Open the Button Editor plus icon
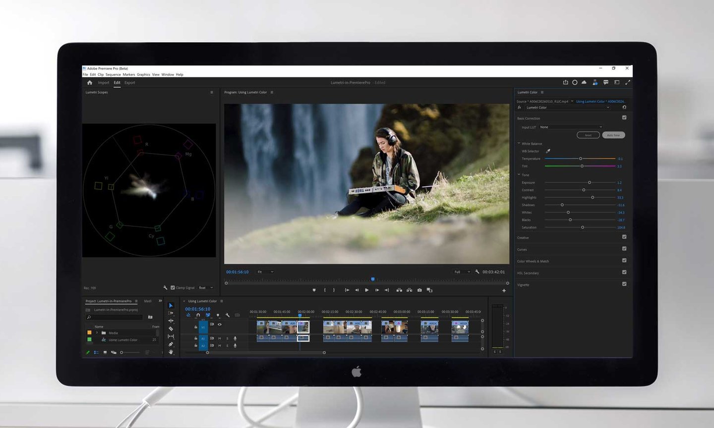714x428 pixels. (x=504, y=291)
